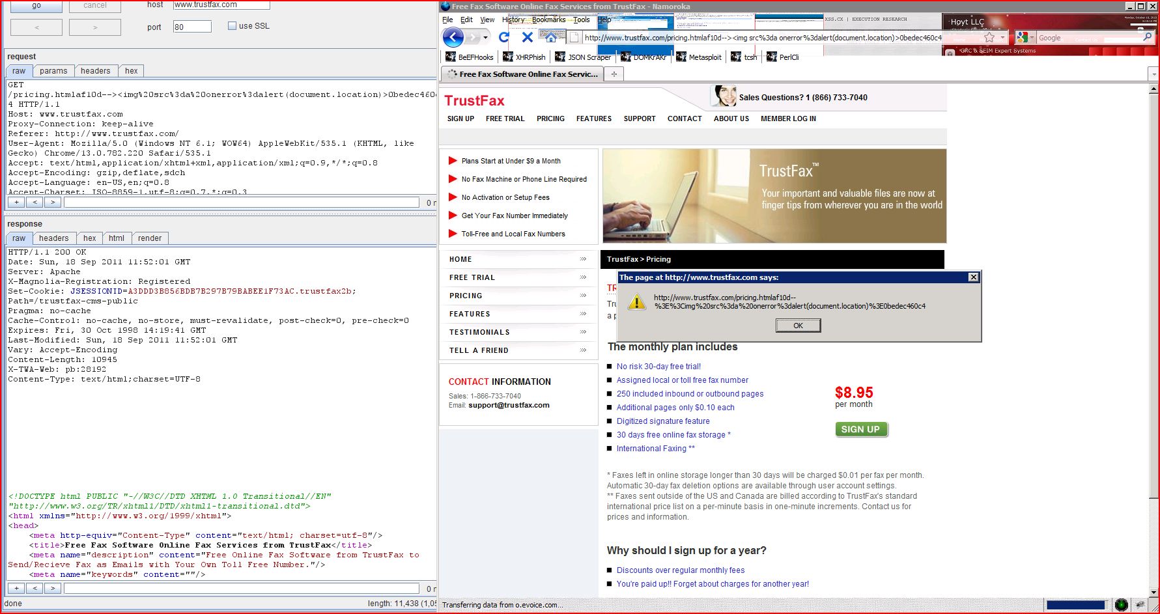This screenshot has height=614, width=1160.
Task: Expand the HOME sidebar chevron
Action: coord(583,259)
